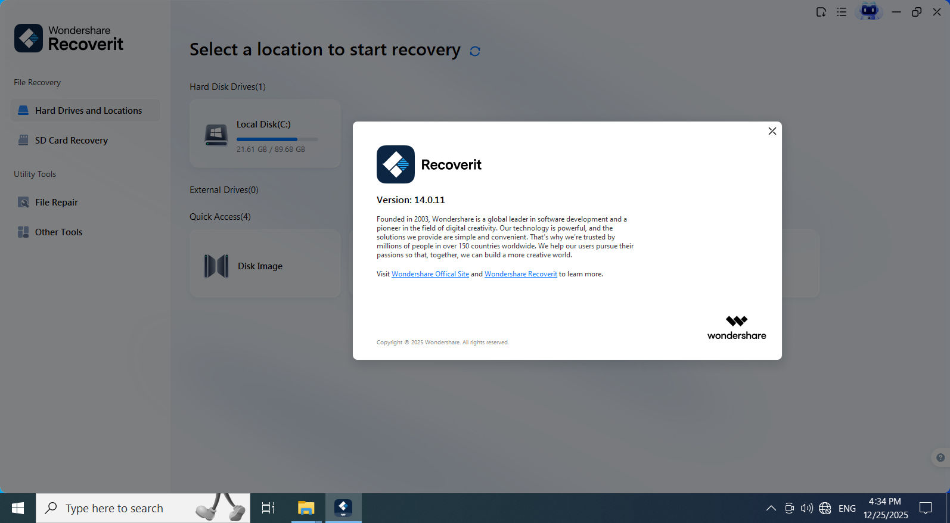950x523 pixels.
Task: Refresh the drive locations list
Action: pyautogui.click(x=474, y=51)
